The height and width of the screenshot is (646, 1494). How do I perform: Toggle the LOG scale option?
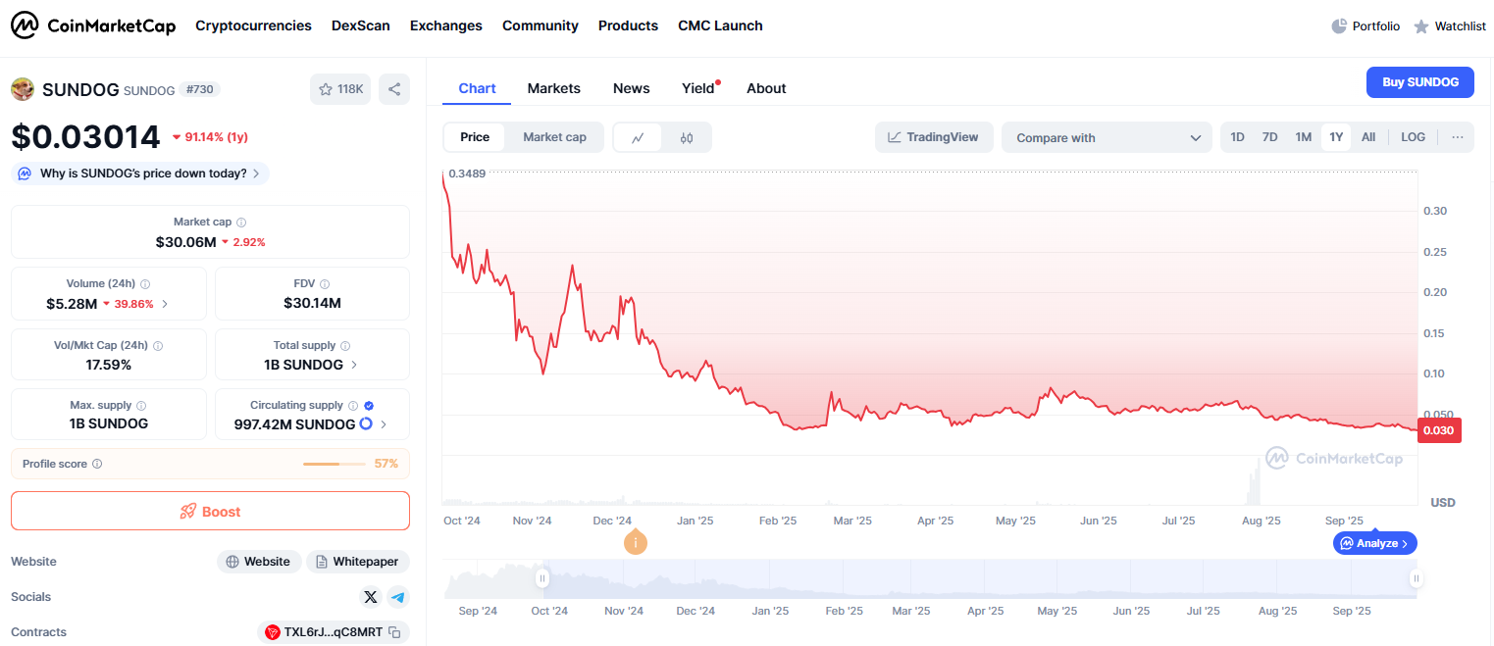(1413, 137)
